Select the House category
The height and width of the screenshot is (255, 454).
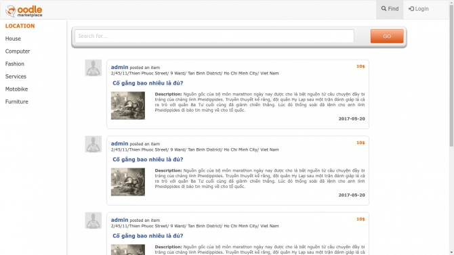pos(13,39)
